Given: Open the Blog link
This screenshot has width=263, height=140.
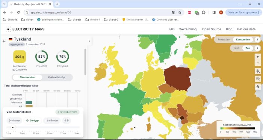Looking at the screenshot, I should tap(229, 29).
